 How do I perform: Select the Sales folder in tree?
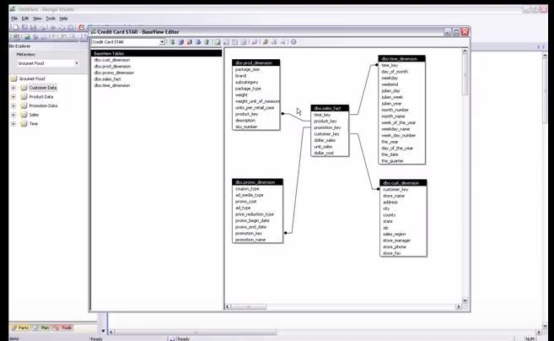click(35, 115)
